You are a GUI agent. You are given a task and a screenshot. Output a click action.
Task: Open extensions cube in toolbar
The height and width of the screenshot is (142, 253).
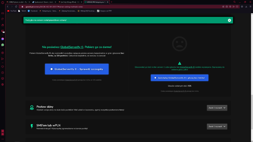242,7
